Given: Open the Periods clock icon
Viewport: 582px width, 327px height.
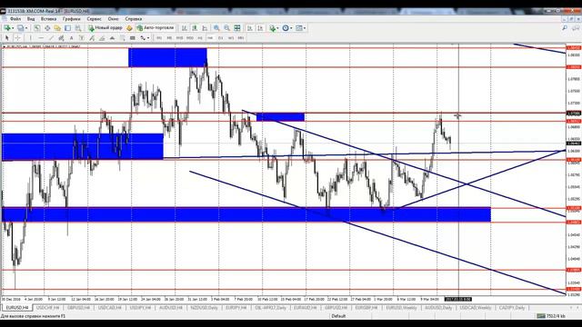Looking at the screenshot, I should (x=285, y=28).
